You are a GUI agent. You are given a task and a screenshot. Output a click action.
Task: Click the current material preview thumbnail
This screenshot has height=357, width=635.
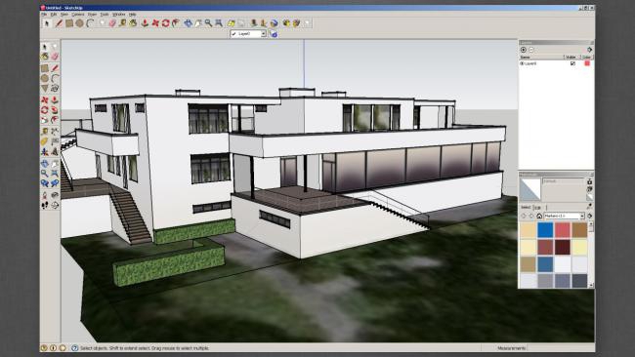click(x=530, y=189)
